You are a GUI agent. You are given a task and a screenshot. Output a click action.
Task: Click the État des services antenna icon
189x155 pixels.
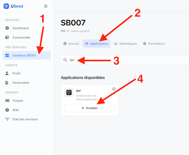click(x=7, y=119)
